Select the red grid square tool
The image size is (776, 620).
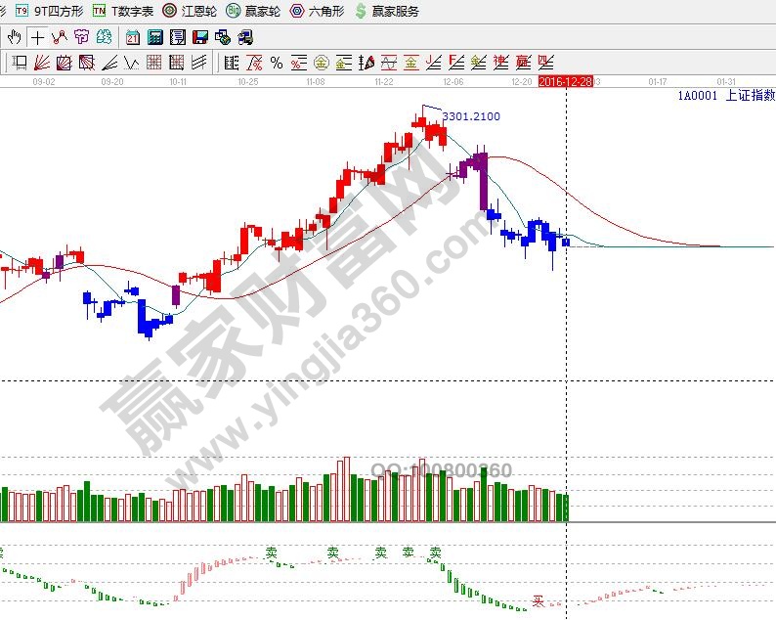(x=153, y=64)
